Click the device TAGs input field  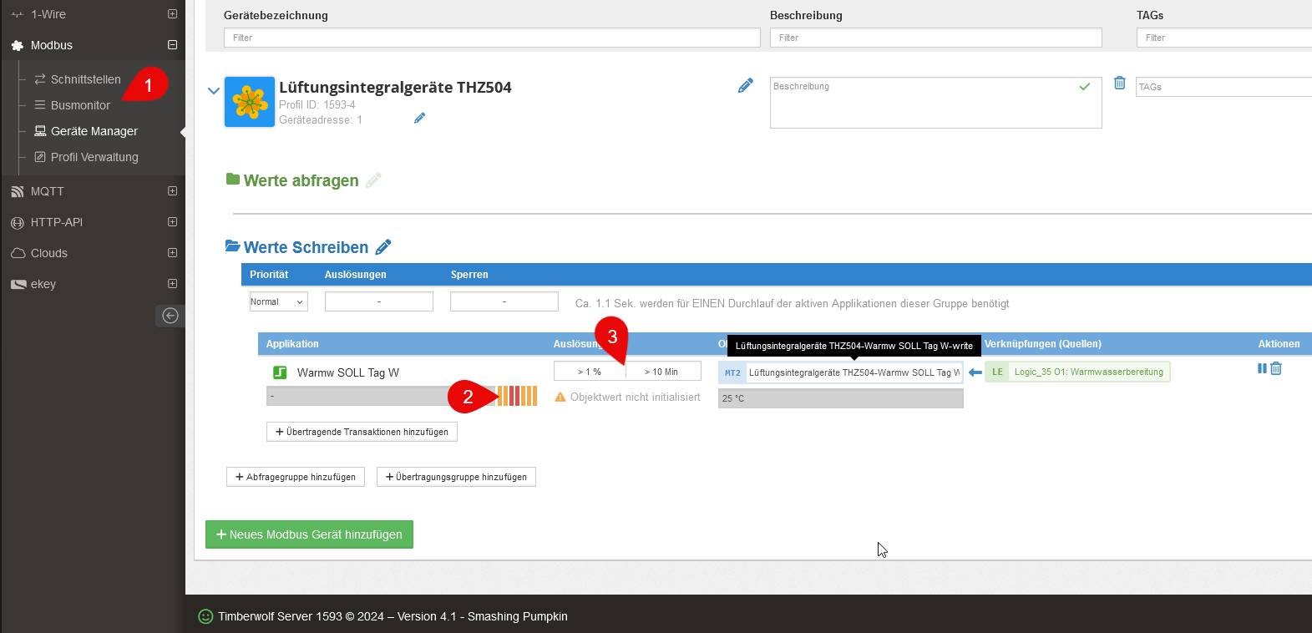coord(1224,87)
